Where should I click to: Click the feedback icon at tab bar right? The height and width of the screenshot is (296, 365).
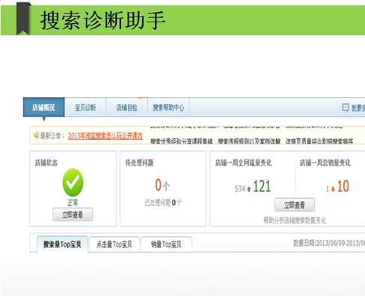pyautogui.click(x=346, y=108)
